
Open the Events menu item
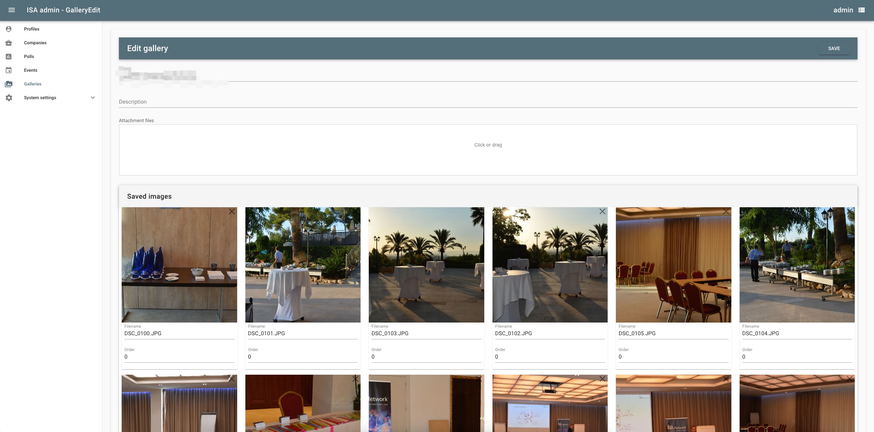click(x=31, y=70)
